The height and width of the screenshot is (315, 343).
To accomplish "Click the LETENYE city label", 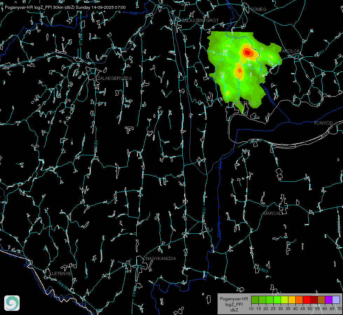I will 61,273.
